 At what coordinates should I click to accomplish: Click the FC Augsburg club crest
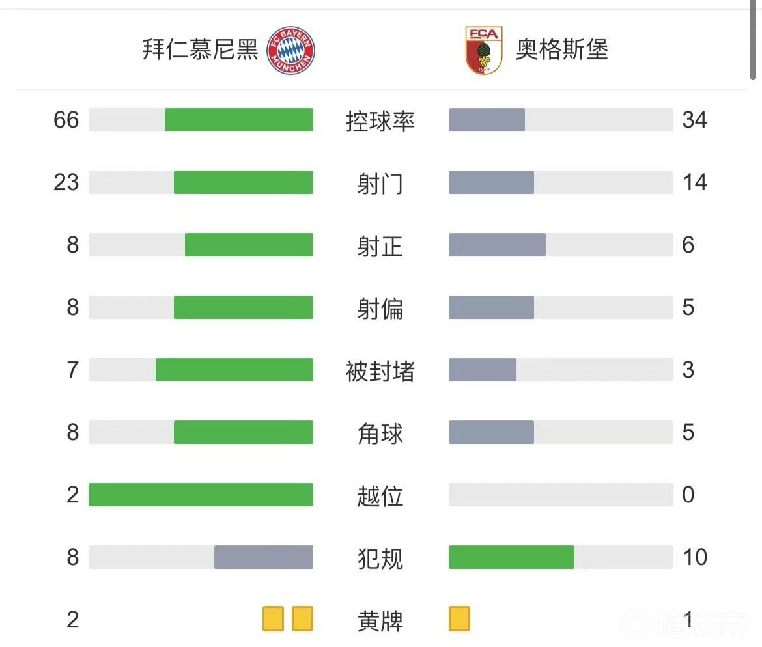pos(483,50)
